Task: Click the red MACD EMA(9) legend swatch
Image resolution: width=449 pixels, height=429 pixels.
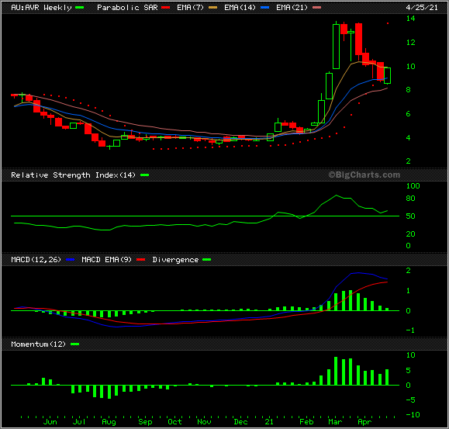Action: [141, 260]
